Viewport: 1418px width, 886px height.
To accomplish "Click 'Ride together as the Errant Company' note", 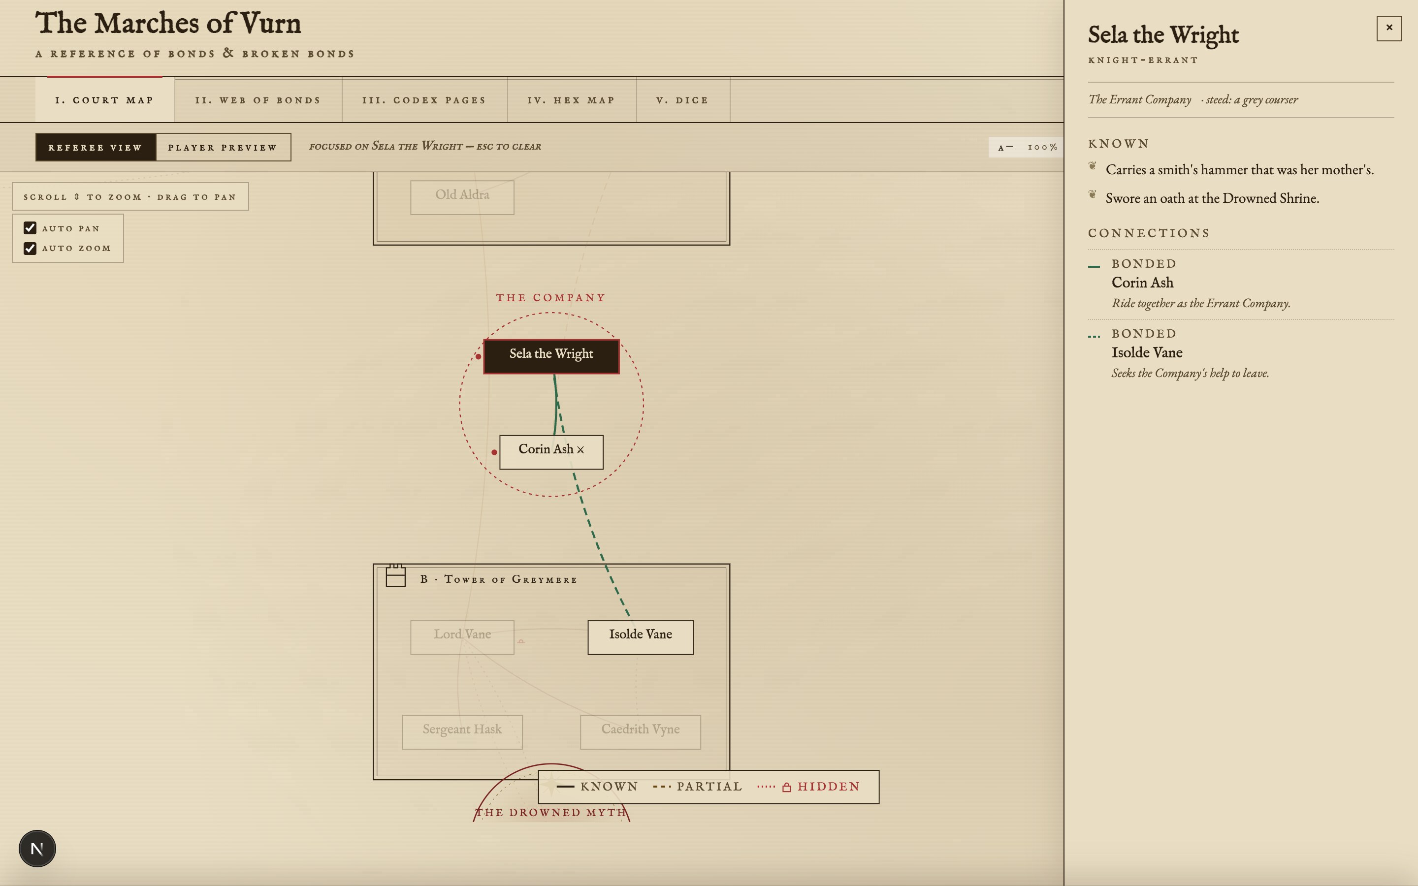I will [1200, 304].
